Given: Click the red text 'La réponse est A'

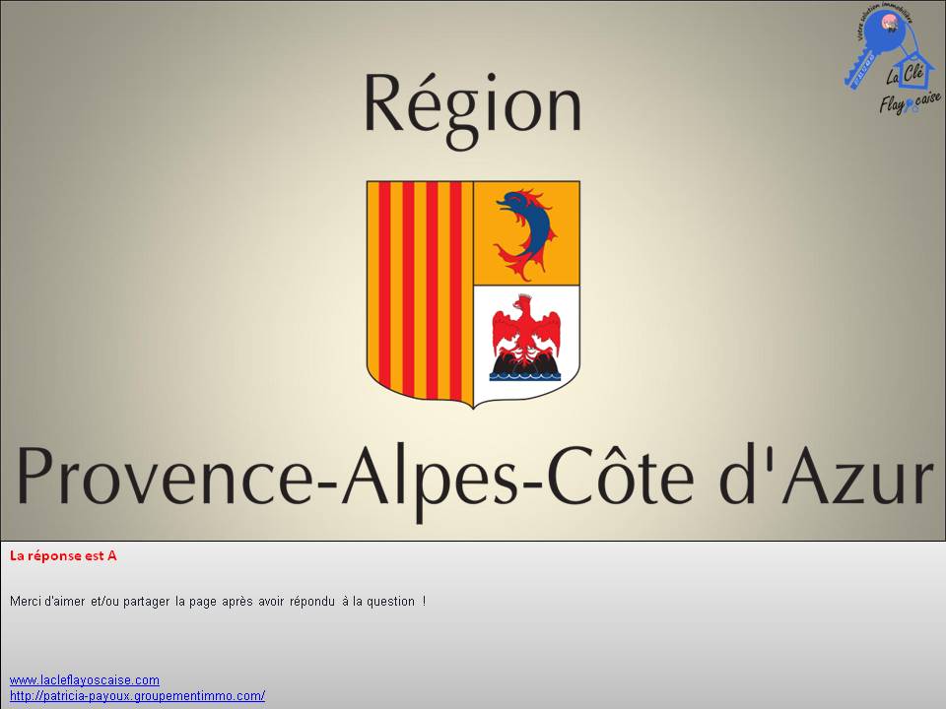Looking at the screenshot, I should tap(63, 555).
